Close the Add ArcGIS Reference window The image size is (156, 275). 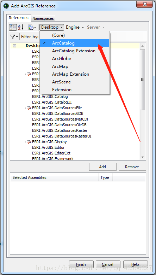[144, 4]
